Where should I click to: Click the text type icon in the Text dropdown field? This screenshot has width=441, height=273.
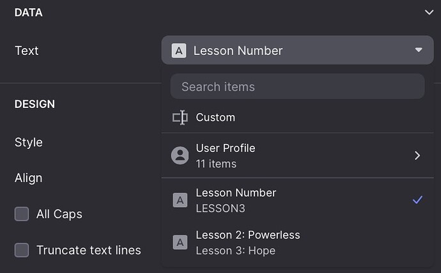pos(180,51)
